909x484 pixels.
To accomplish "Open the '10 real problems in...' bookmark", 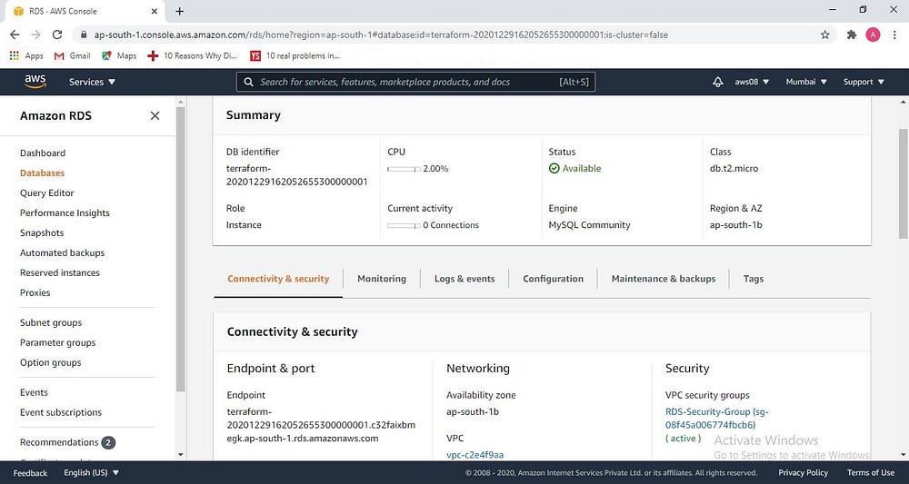I will [295, 55].
